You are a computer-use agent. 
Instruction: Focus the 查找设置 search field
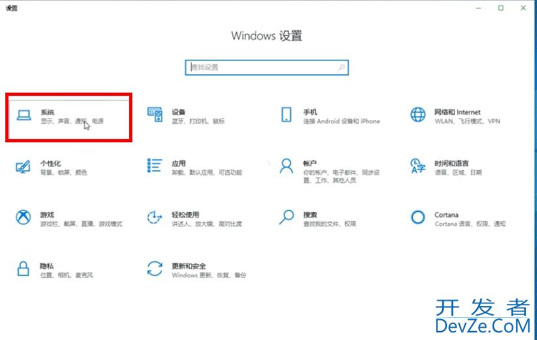point(267,68)
